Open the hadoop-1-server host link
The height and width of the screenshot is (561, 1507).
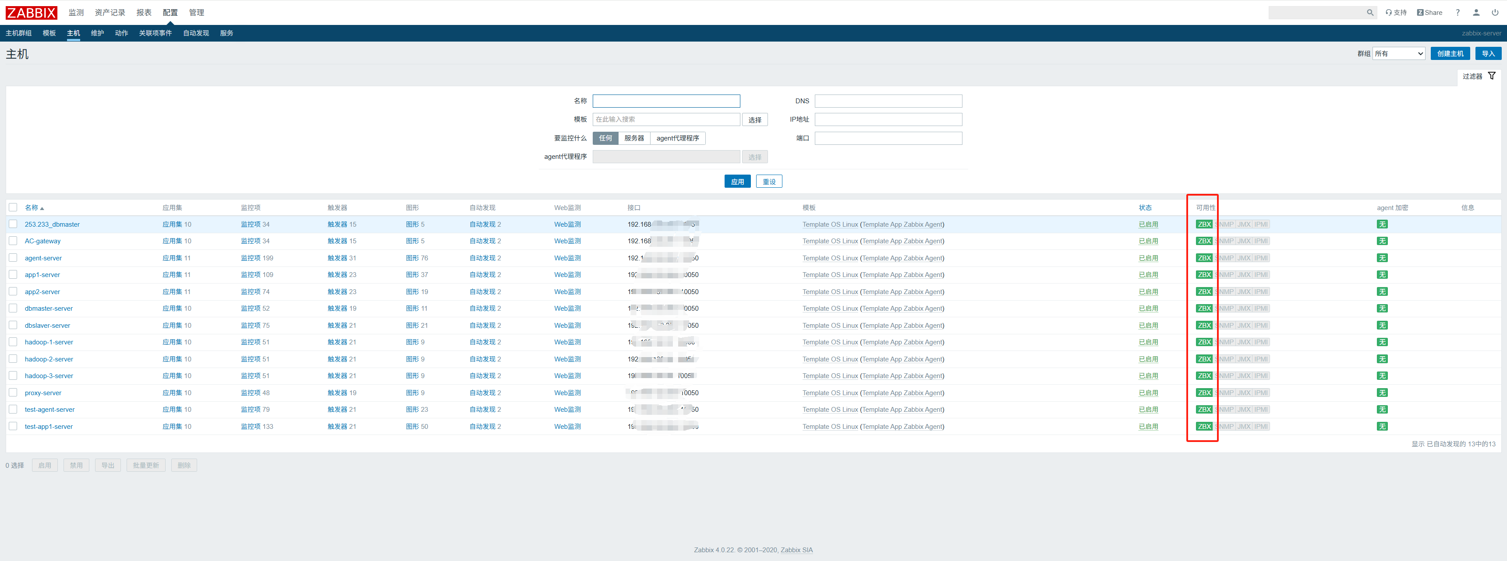(x=49, y=342)
